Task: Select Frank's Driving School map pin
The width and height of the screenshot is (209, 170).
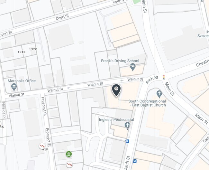Action: [x=133, y=67]
